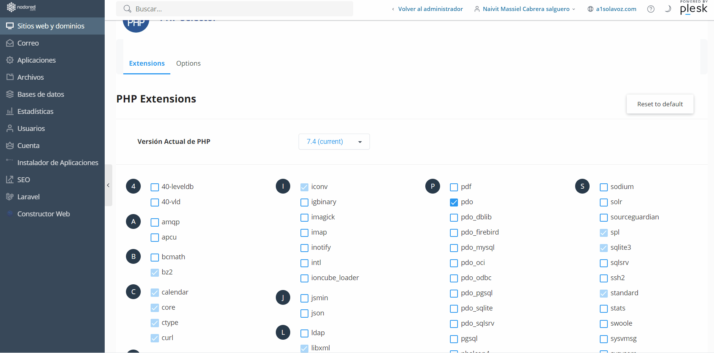Open the a1solavoz.com domain link
Viewport: 714px width, 353px height.
616,9
